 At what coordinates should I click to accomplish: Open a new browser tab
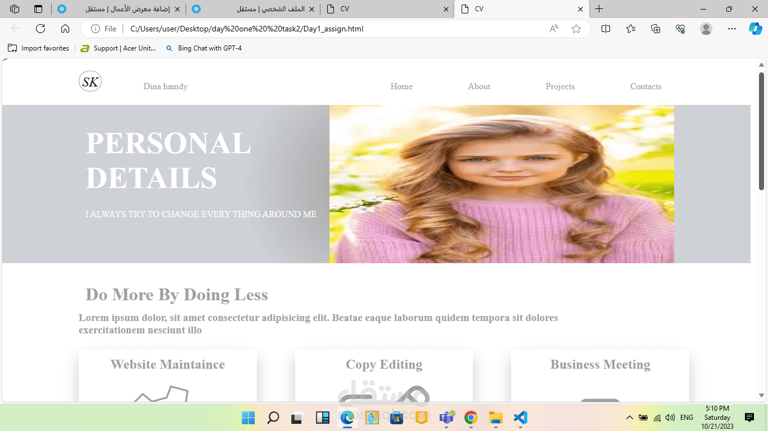click(599, 9)
